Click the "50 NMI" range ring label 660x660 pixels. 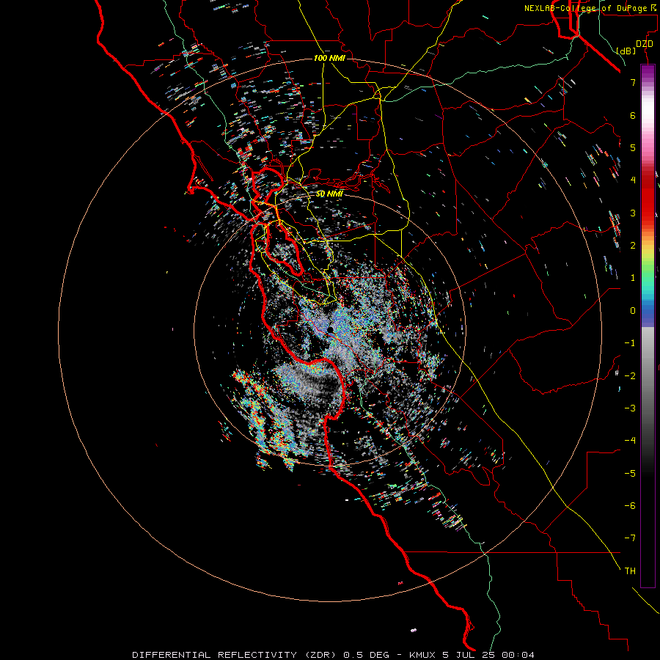(x=329, y=194)
